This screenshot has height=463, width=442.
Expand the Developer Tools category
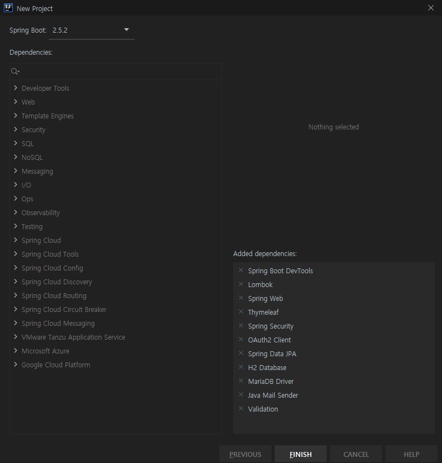coord(16,88)
